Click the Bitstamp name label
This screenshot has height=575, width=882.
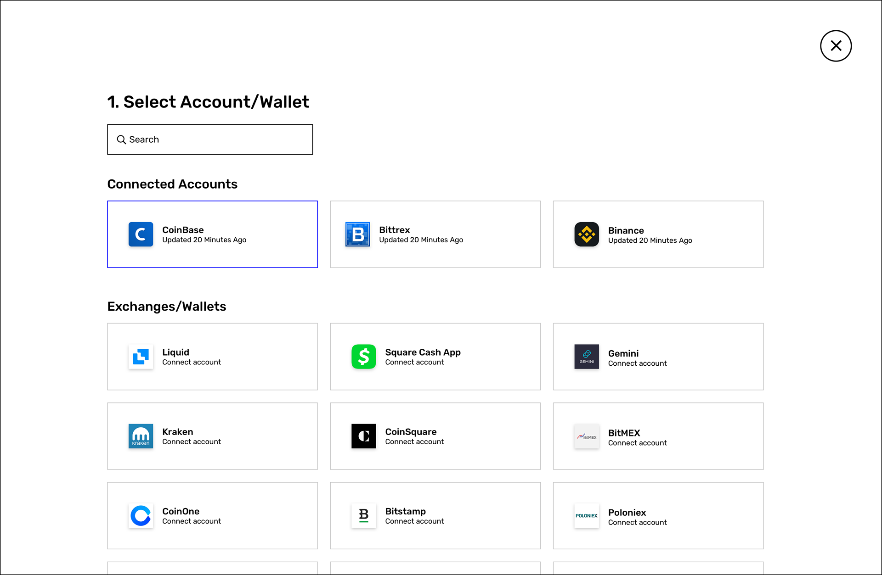pyautogui.click(x=405, y=511)
